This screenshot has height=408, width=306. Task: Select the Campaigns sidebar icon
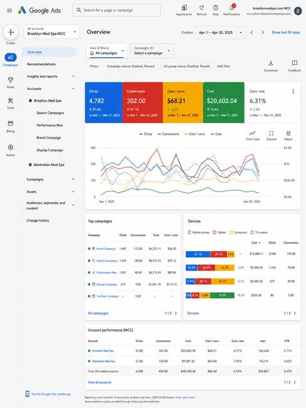coord(11,57)
